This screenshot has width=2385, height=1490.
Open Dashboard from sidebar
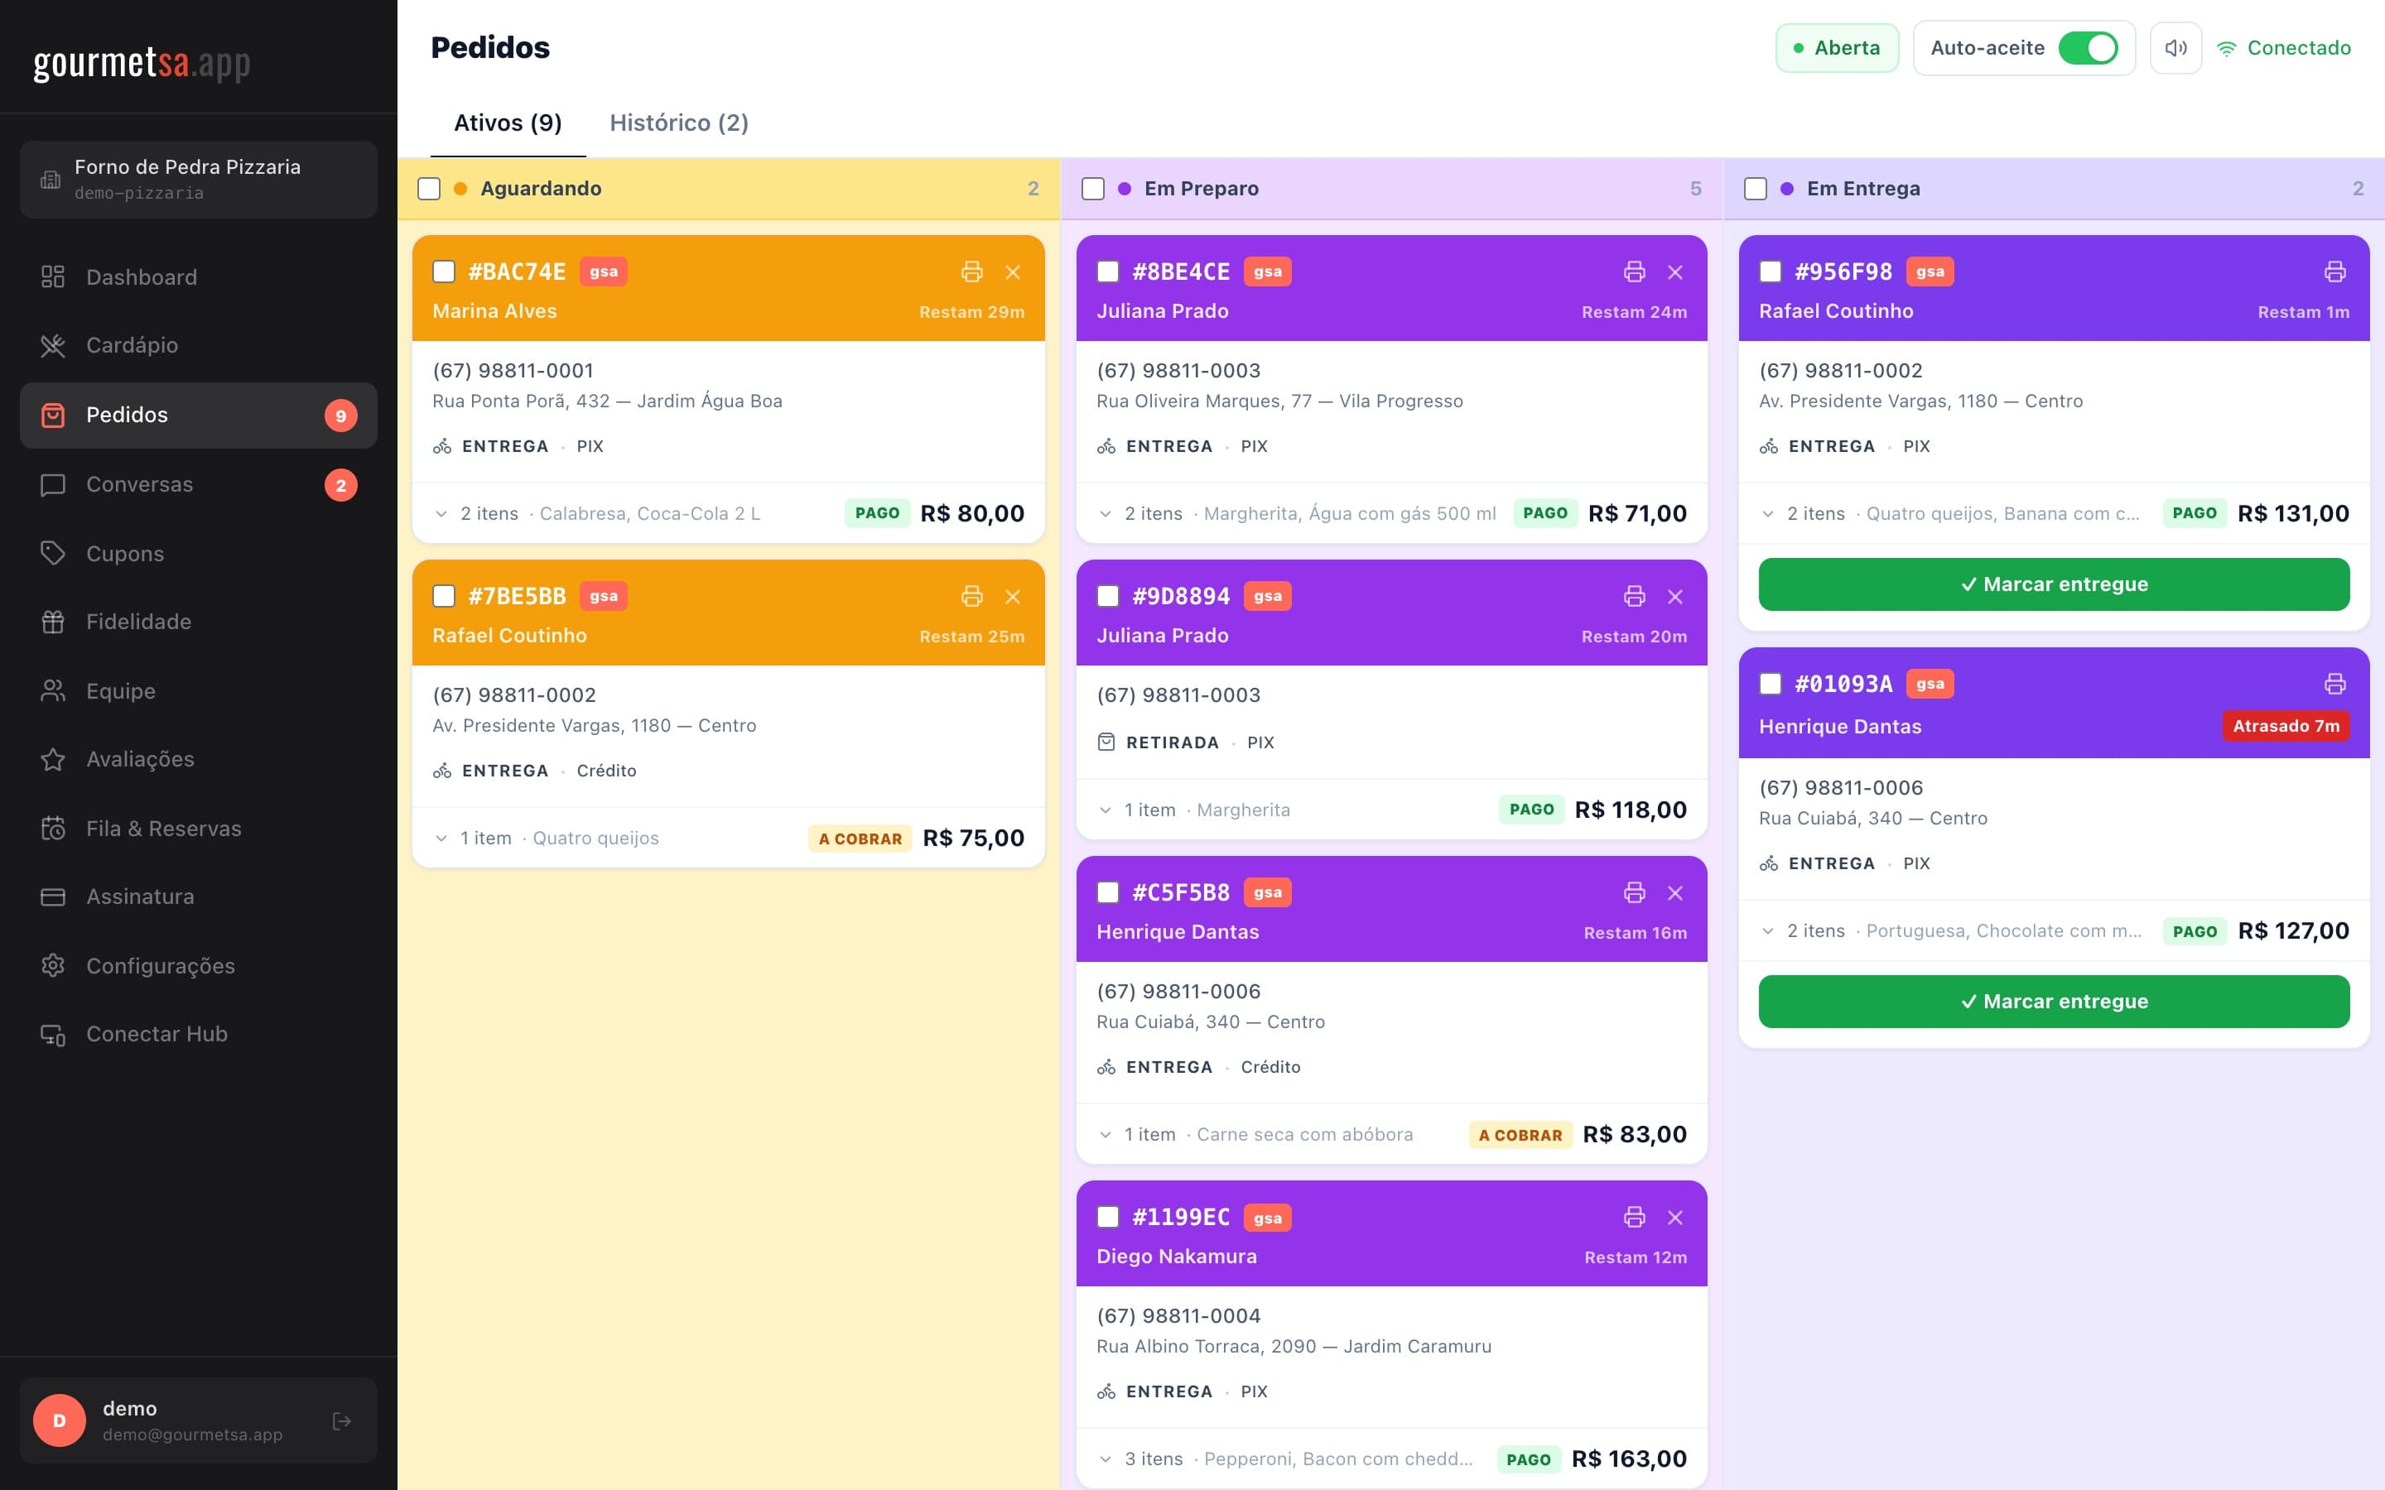(198, 277)
